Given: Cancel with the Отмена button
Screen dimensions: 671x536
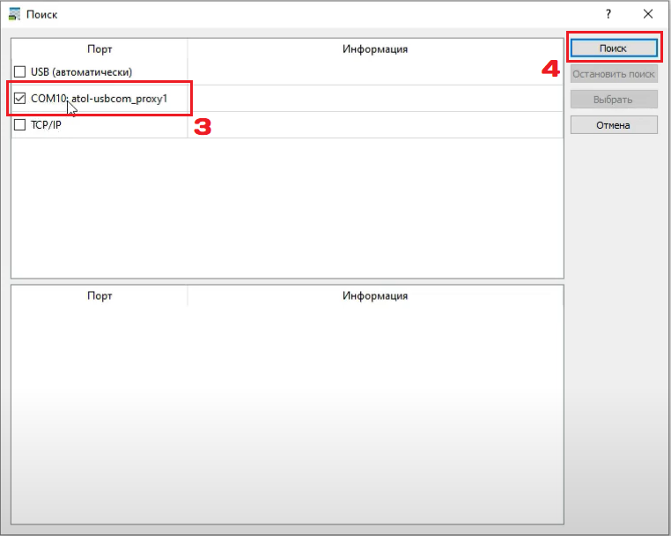Looking at the screenshot, I should (x=614, y=124).
